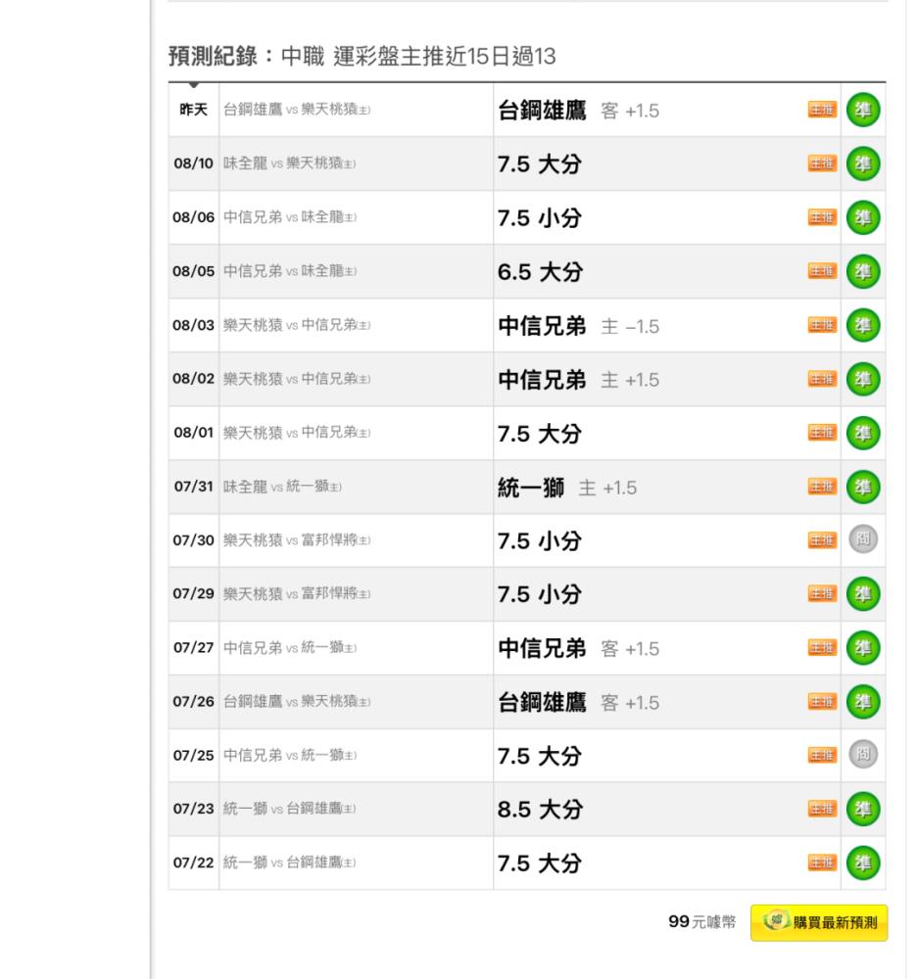Viewport: 916px width, 979px height.
Task: Open the 準 result badge for 08/05
Action: (863, 271)
